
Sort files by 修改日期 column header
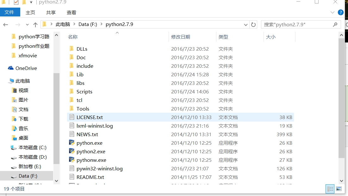coord(181,37)
